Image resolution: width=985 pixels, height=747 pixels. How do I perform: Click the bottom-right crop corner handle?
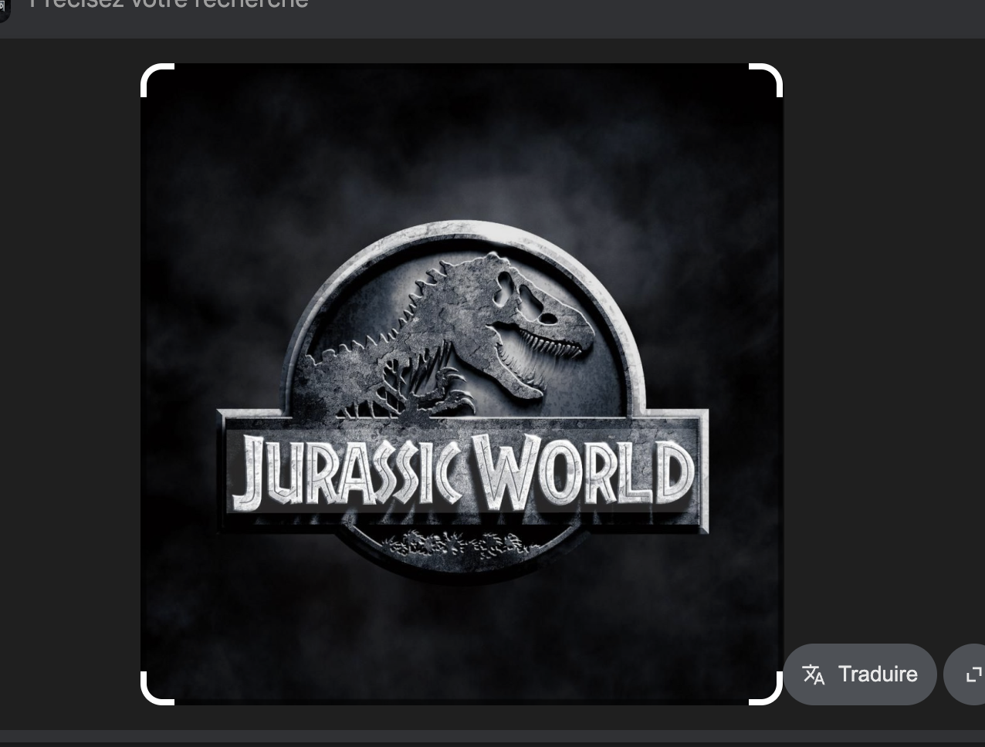[767, 688]
